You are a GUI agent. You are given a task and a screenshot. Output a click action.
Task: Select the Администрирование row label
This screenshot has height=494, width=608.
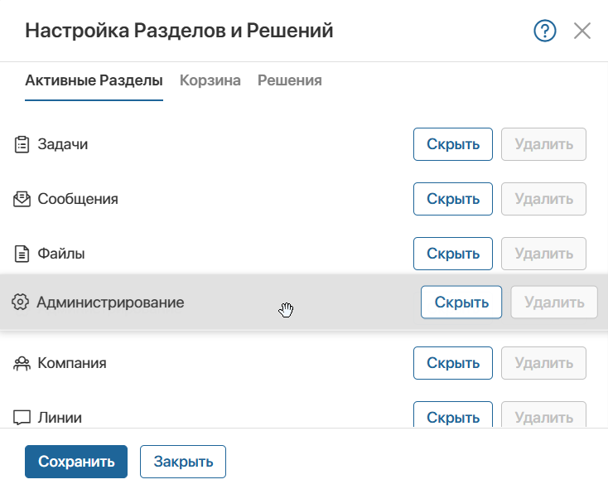pyautogui.click(x=110, y=303)
